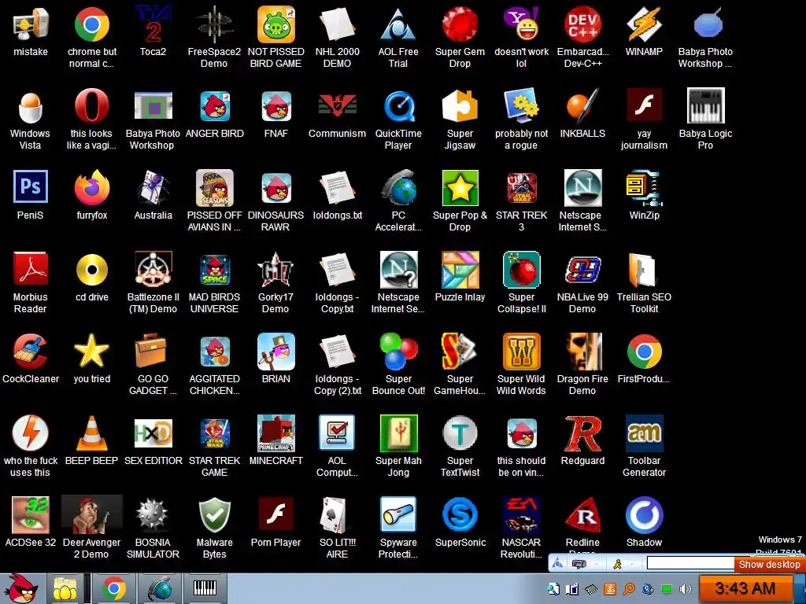Open the BEEP BEEP traffic cone icon
Viewport: 806px width, 604px height.
[x=92, y=433]
